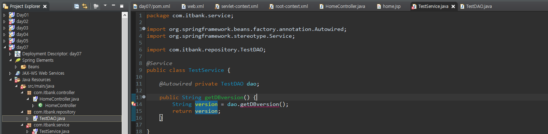Click the day02 project icon

12,22
